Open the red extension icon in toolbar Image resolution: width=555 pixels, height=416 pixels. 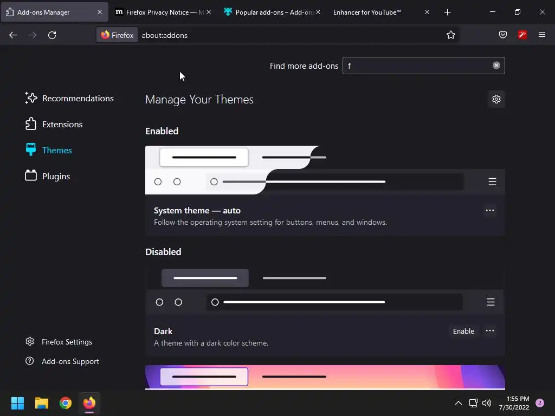(x=522, y=35)
